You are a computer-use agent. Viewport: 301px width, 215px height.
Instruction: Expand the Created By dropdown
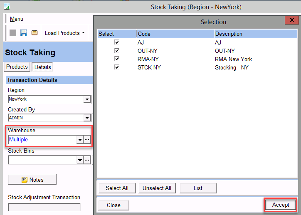click(x=87, y=119)
